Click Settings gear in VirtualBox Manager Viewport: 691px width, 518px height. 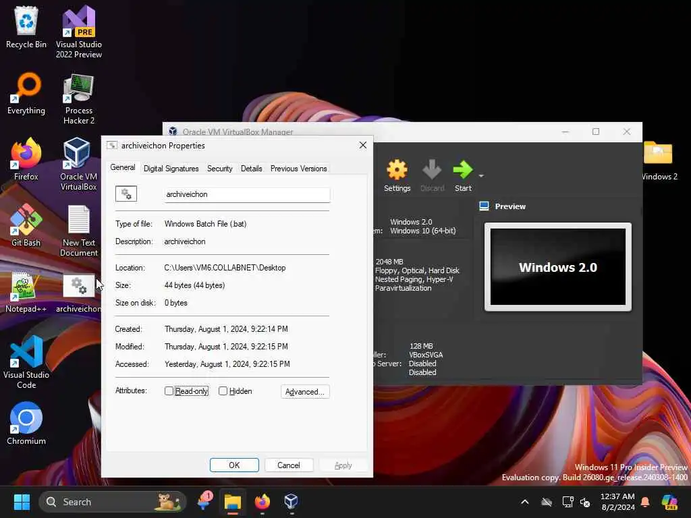coord(397,175)
